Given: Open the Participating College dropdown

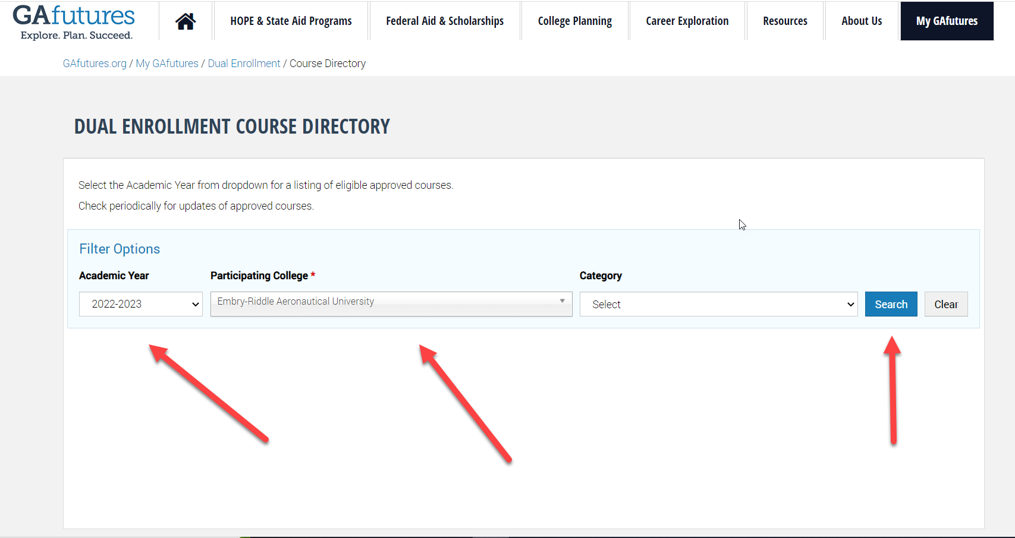Looking at the screenshot, I should tap(391, 303).
